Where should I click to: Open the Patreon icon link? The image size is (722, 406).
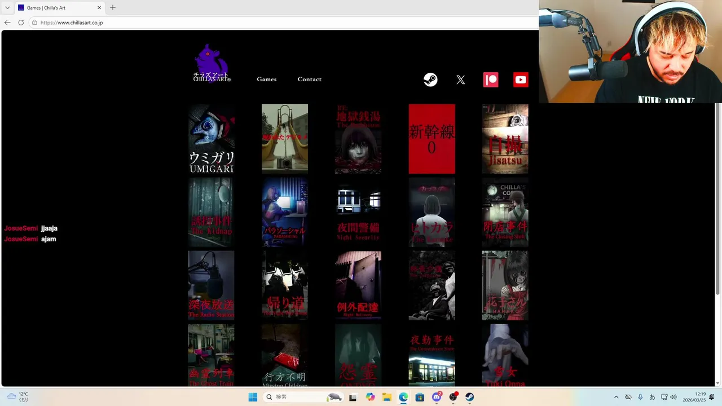coord(491,80)
